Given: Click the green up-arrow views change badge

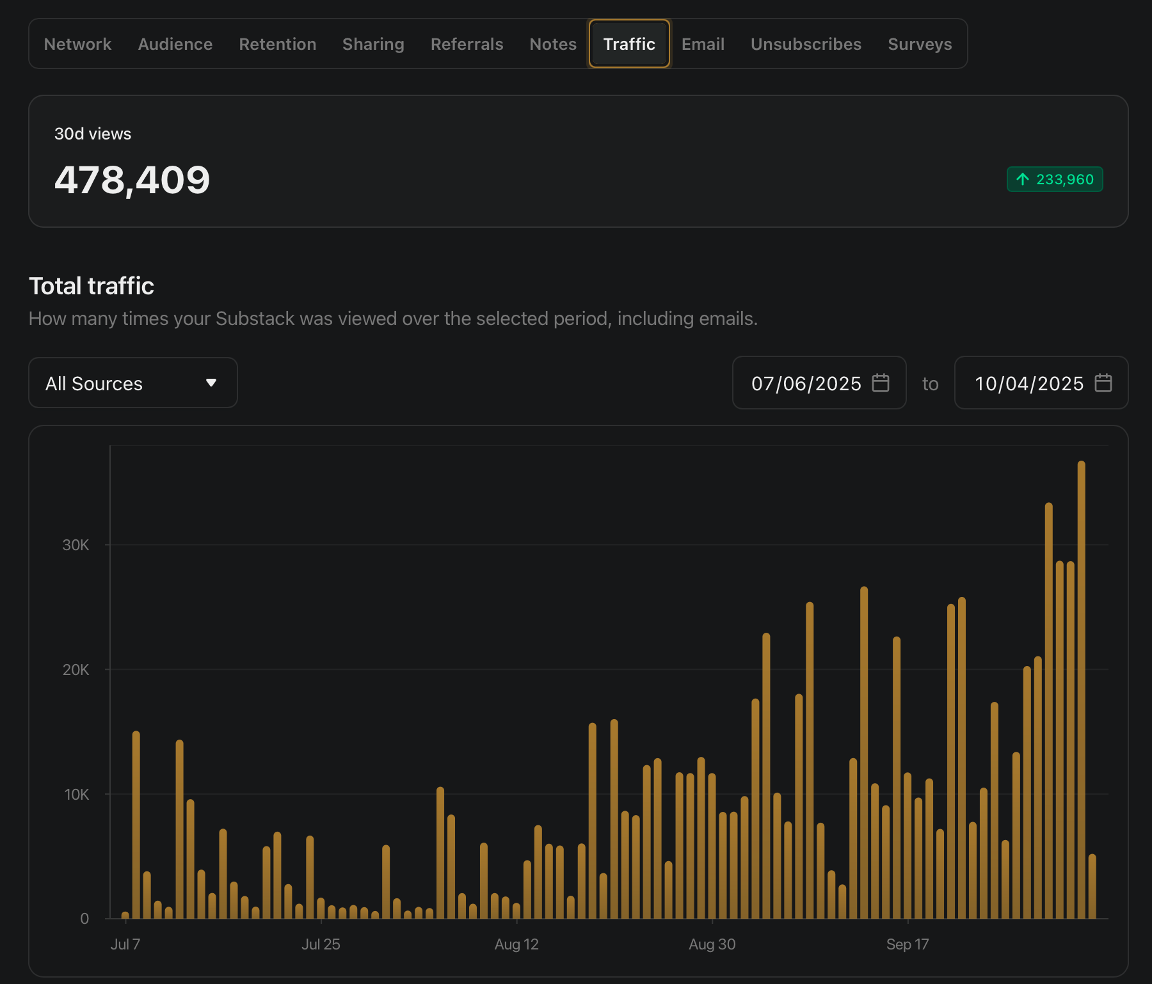Looking at the screenshot, I should 1054,179.
